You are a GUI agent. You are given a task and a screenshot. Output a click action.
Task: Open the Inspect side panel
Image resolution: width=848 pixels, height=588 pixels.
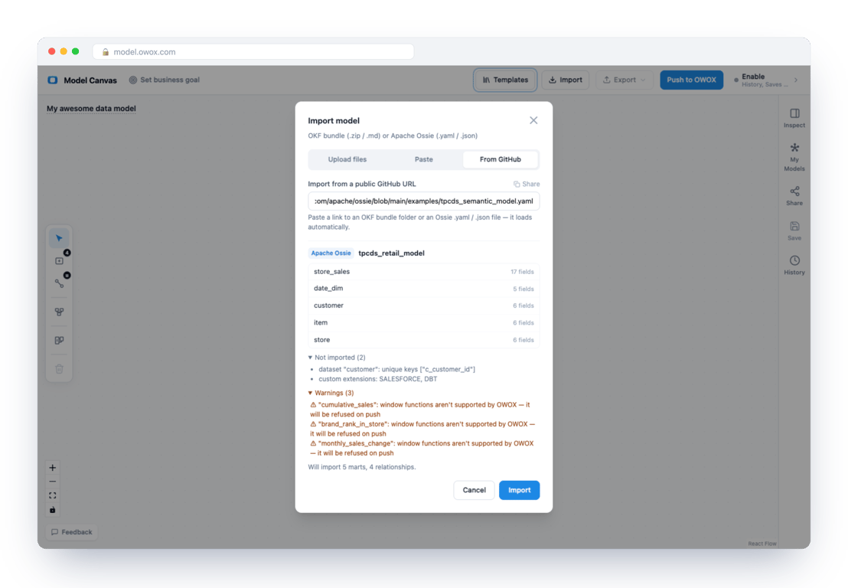[794, 118]
